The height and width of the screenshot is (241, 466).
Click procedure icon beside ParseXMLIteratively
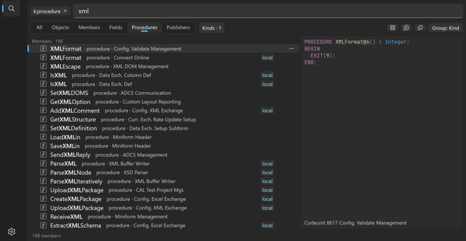[x=43, y=181]
